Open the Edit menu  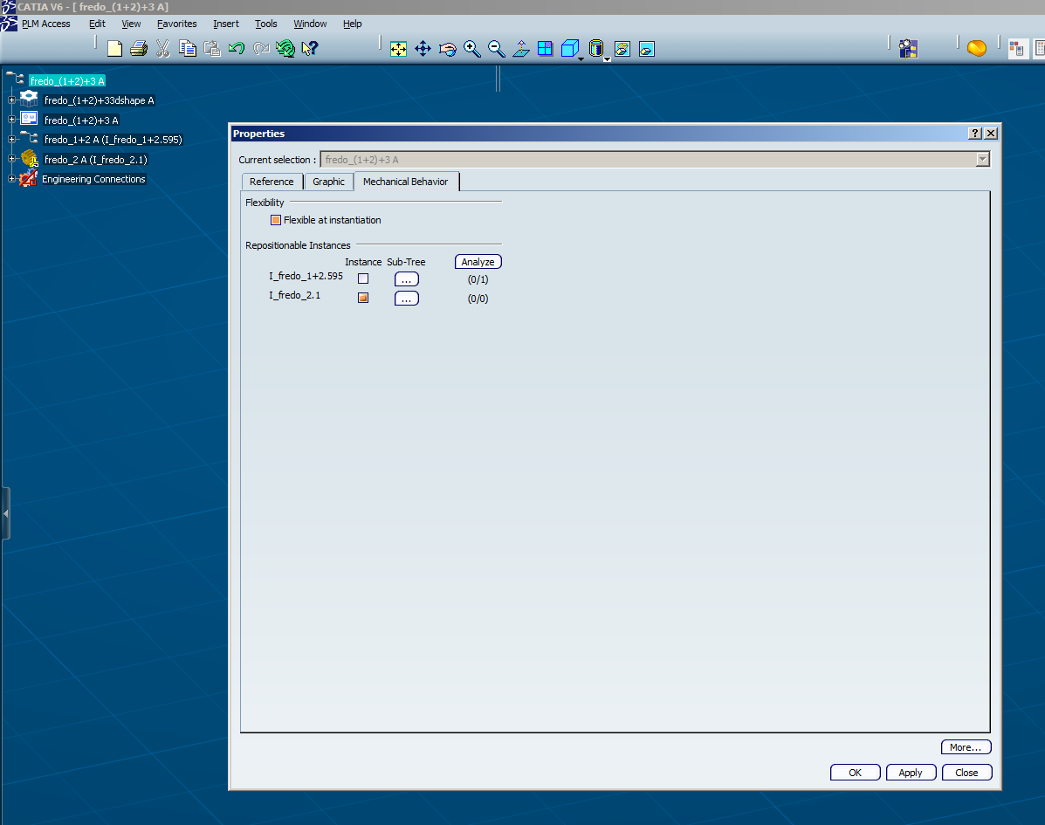point(97,24)
